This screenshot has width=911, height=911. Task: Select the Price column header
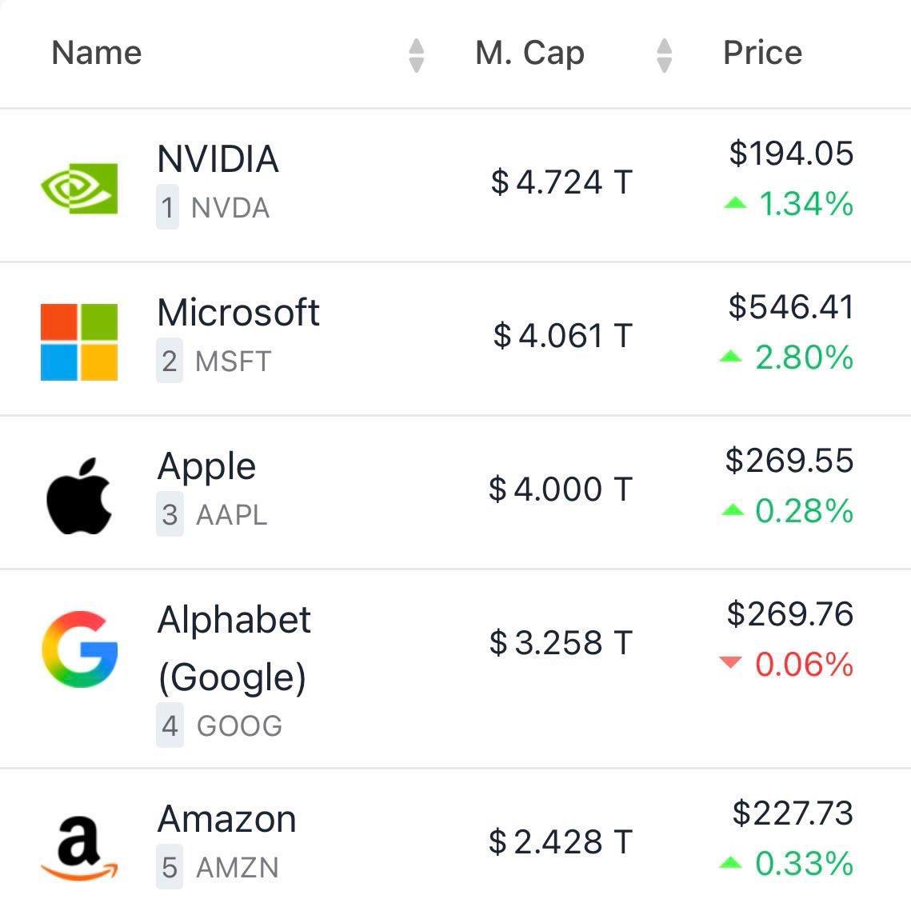tap(763, 52)
